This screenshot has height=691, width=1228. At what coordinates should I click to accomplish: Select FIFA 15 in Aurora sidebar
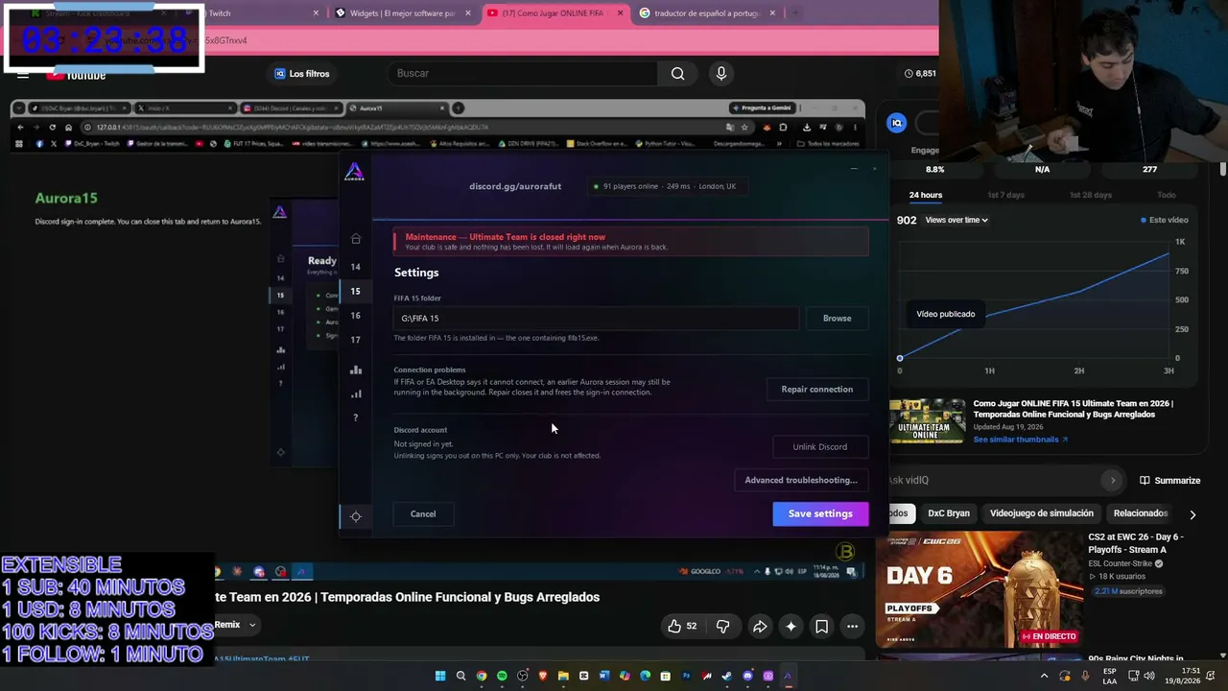355,291
